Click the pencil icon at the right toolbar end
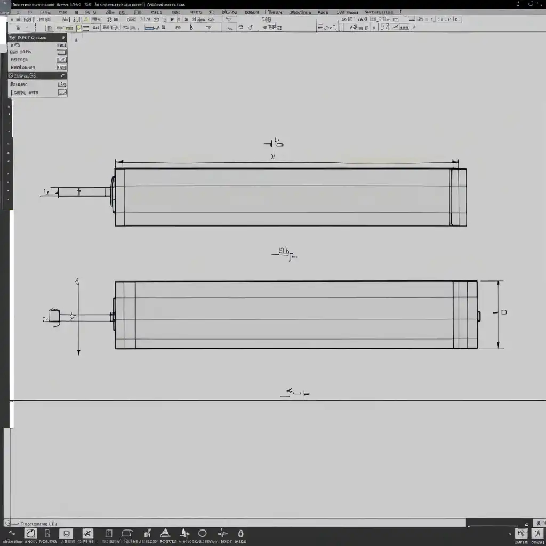Image resolution: width=546 pixels, height=546 pixels. click(414, 27)
